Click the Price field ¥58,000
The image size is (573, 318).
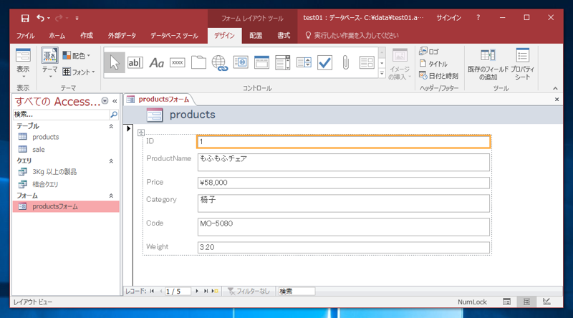pyautogui.click(x=344, y=183)
